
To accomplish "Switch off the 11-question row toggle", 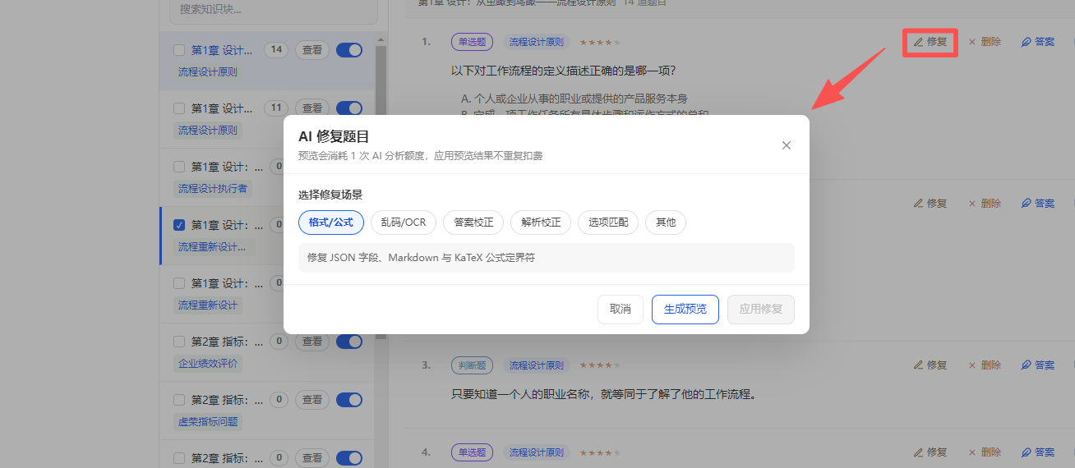I will (x=349, y=108).
